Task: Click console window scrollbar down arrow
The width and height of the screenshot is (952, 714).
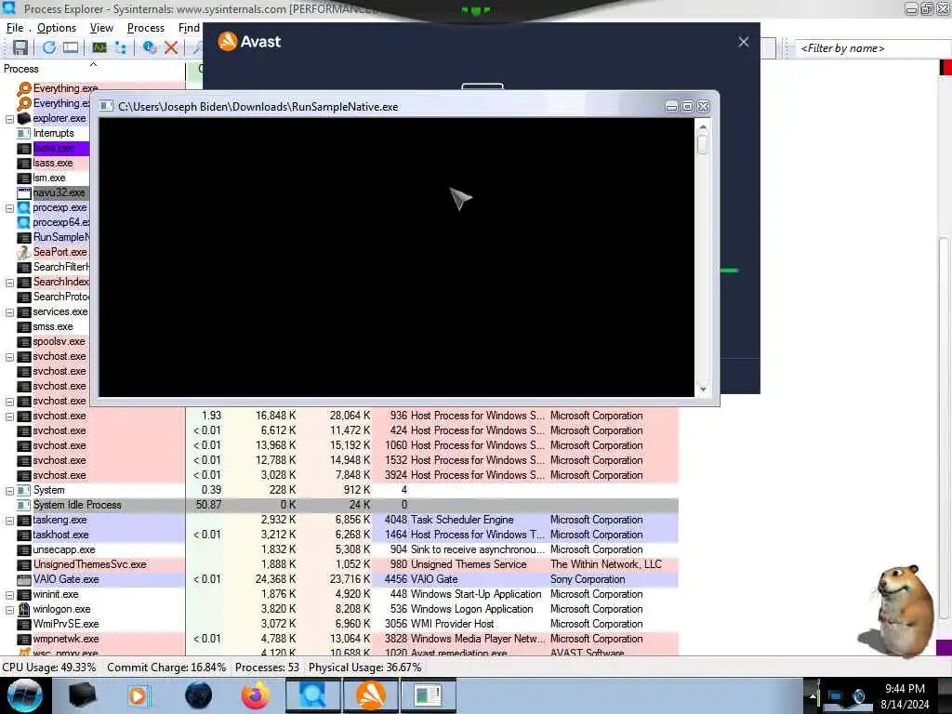Action: point(703,390)
